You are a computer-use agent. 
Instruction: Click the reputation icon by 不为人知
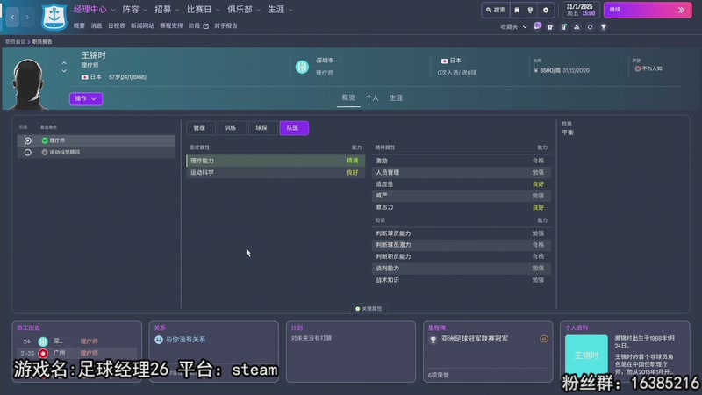click(638, 68)
